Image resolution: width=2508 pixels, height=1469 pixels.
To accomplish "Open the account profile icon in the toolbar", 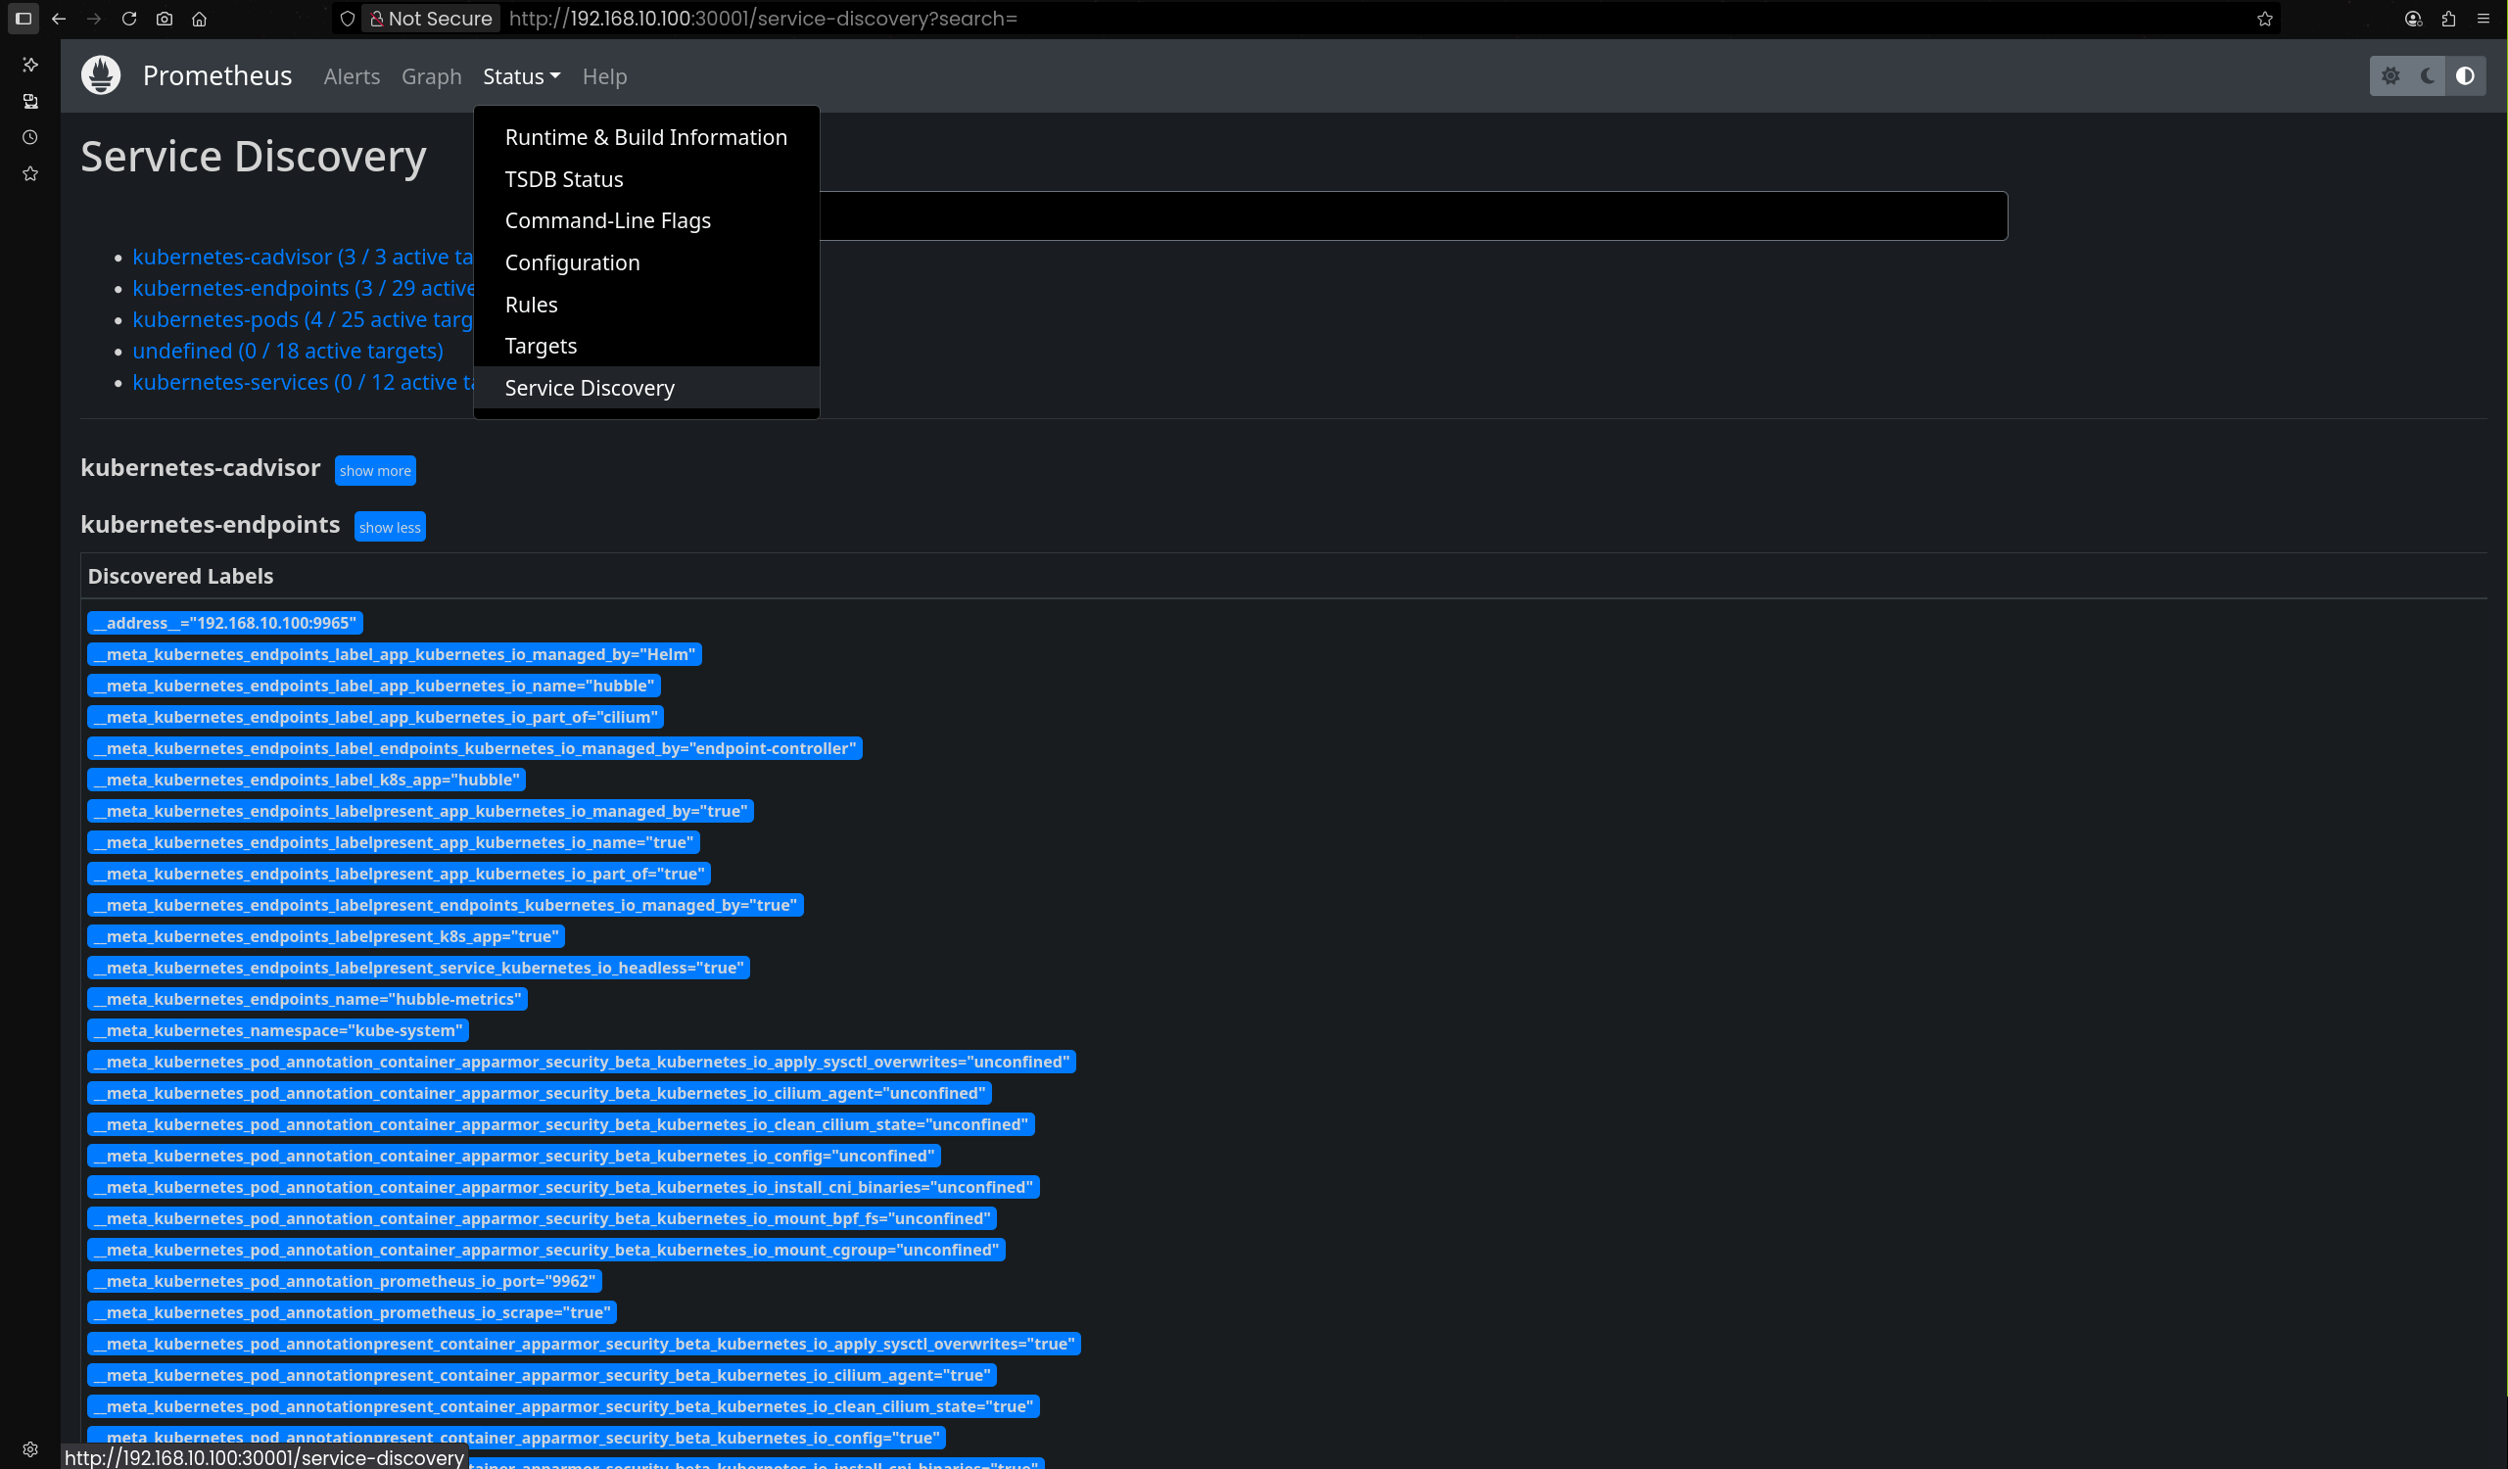I will pyautogui.click(x=2413, y=18).
